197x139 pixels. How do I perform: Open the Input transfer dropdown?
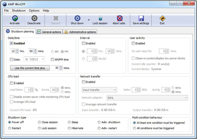coord(99,90)
